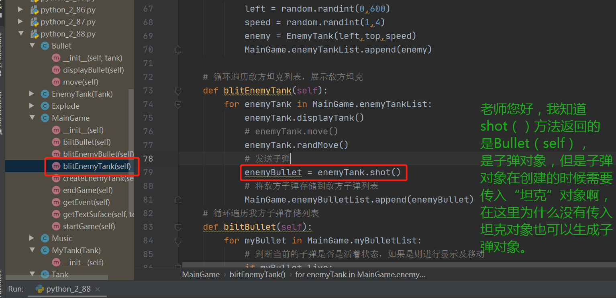Click the python_2_87.py file icon
Image resolution: width=616 pixels, height=298 pixels.
34,22
